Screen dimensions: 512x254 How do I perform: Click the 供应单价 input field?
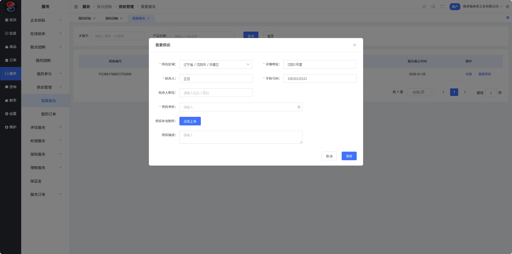click(x=238, y=107)
